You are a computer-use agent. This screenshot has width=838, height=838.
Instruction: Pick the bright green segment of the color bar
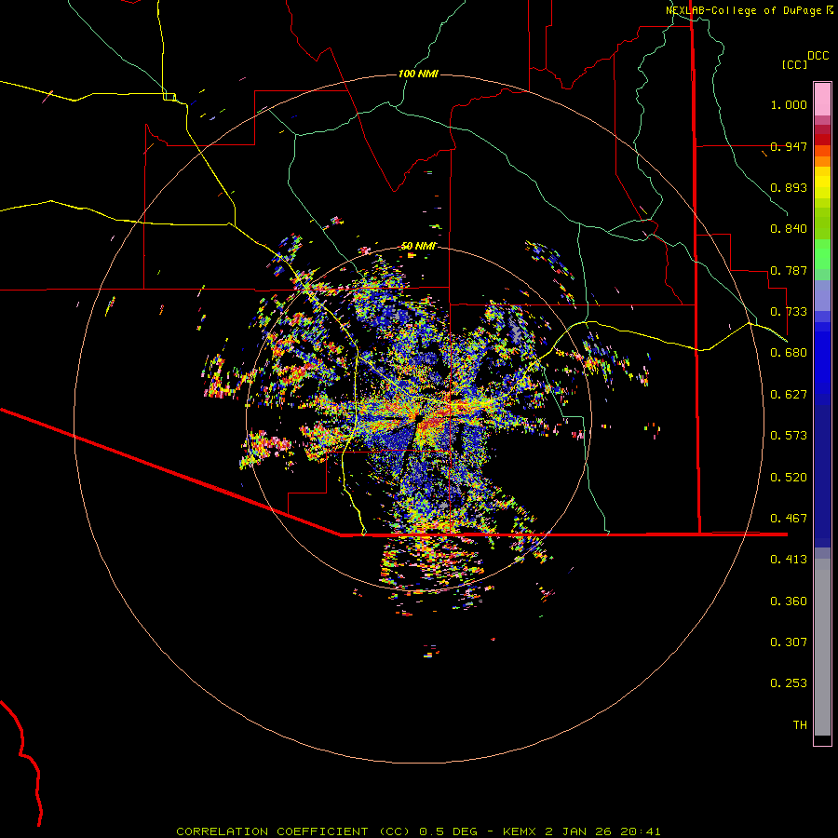point(822,254)
